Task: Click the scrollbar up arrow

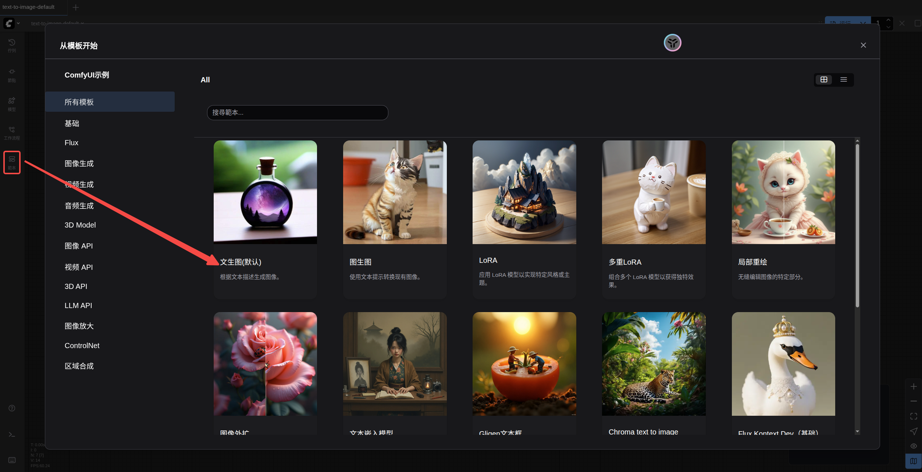Action: [857, 141]
